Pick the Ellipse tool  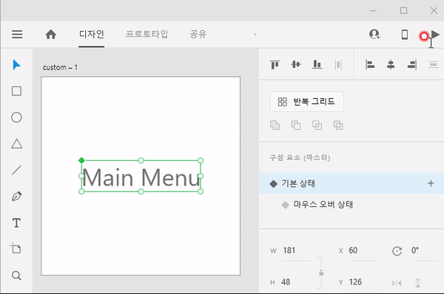[x=16, y=117]
